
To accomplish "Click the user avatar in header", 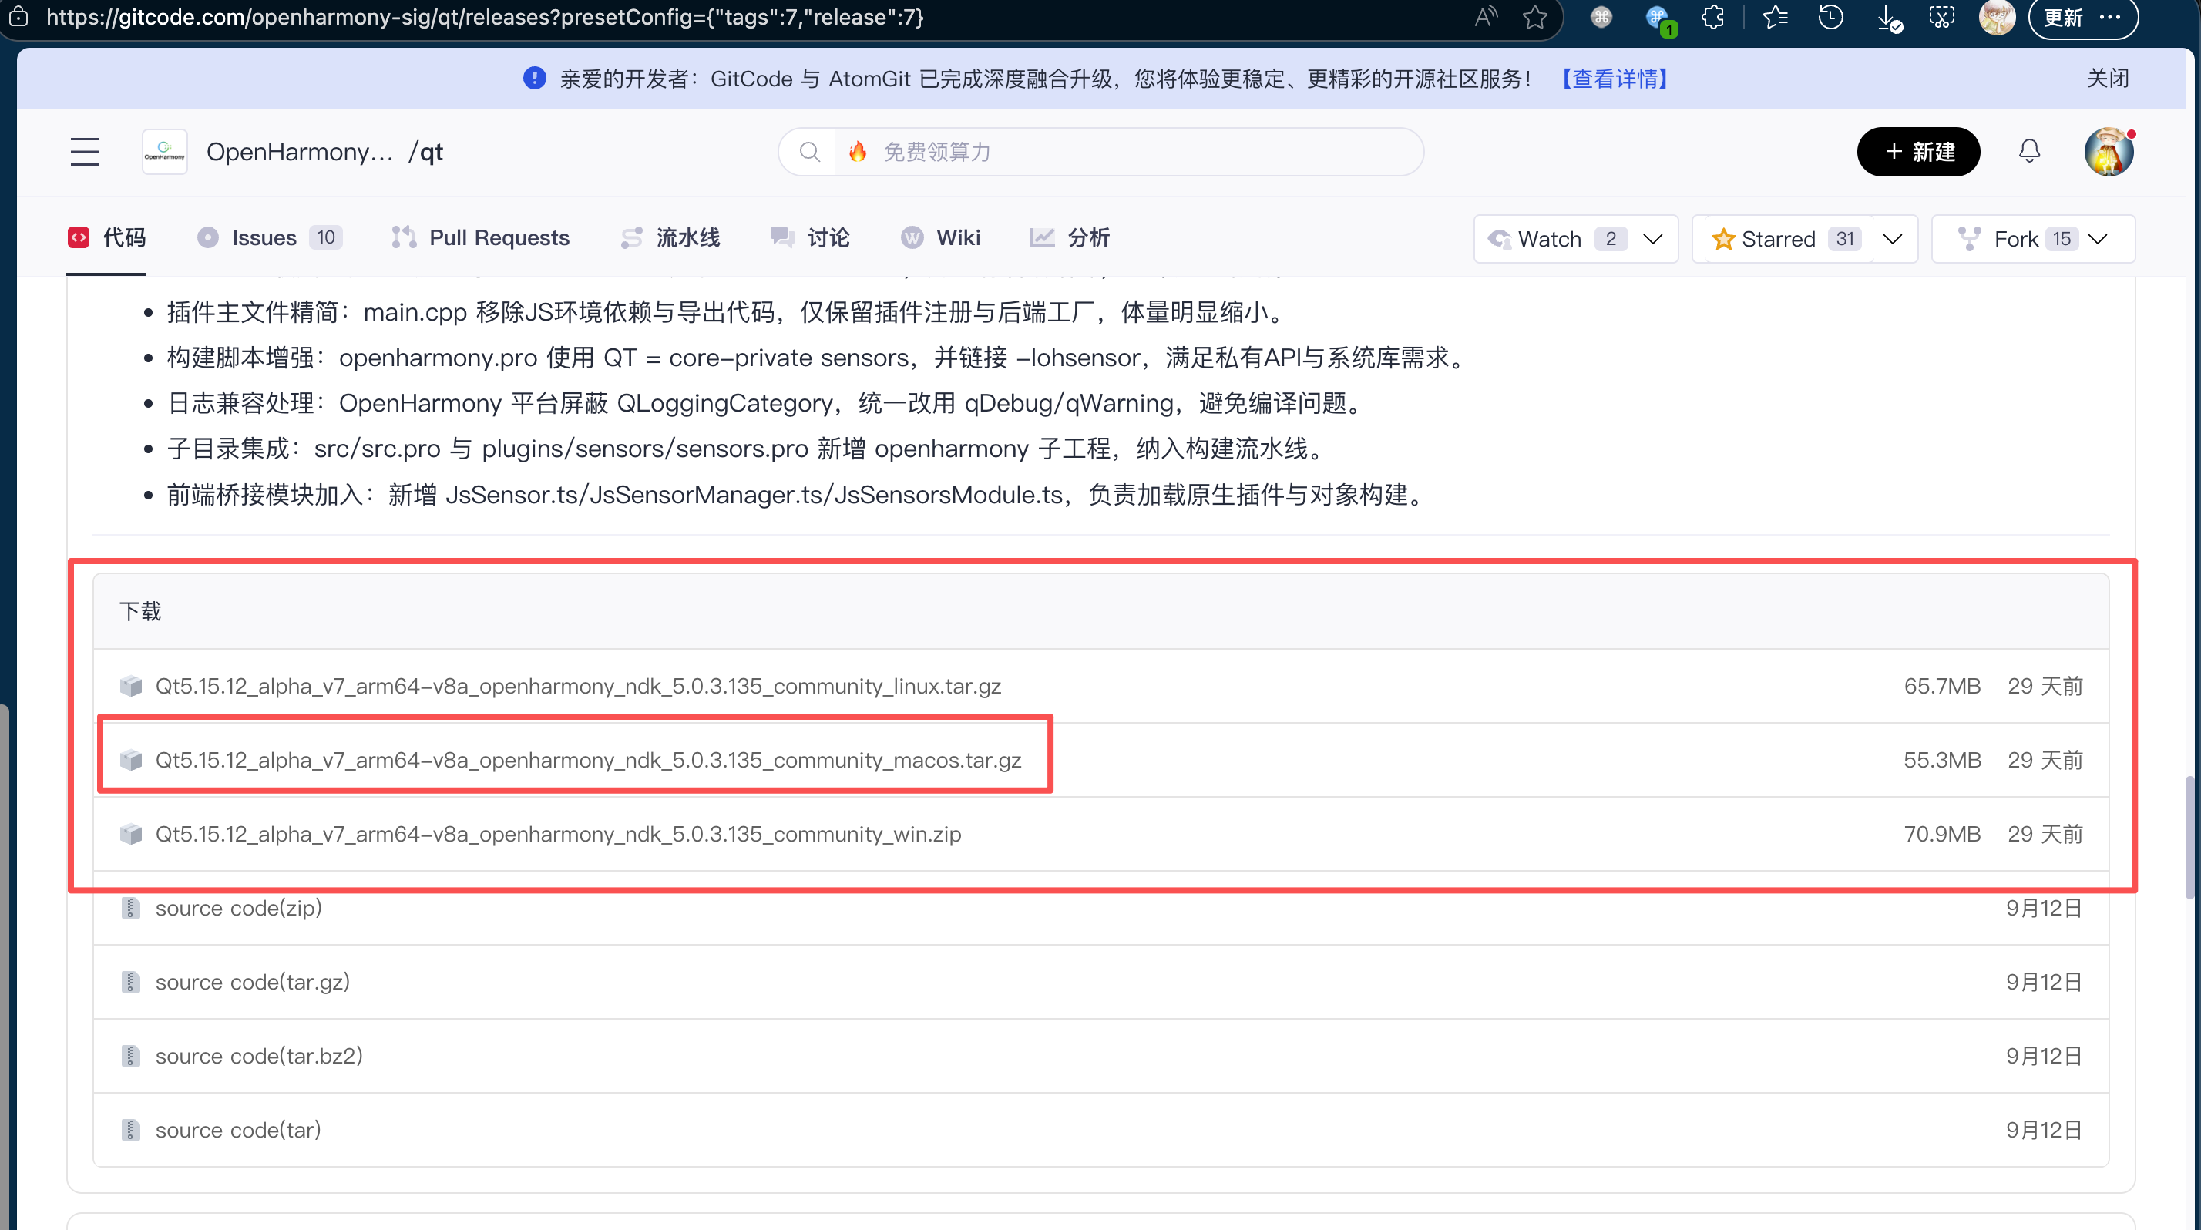I will (2108, 152).
